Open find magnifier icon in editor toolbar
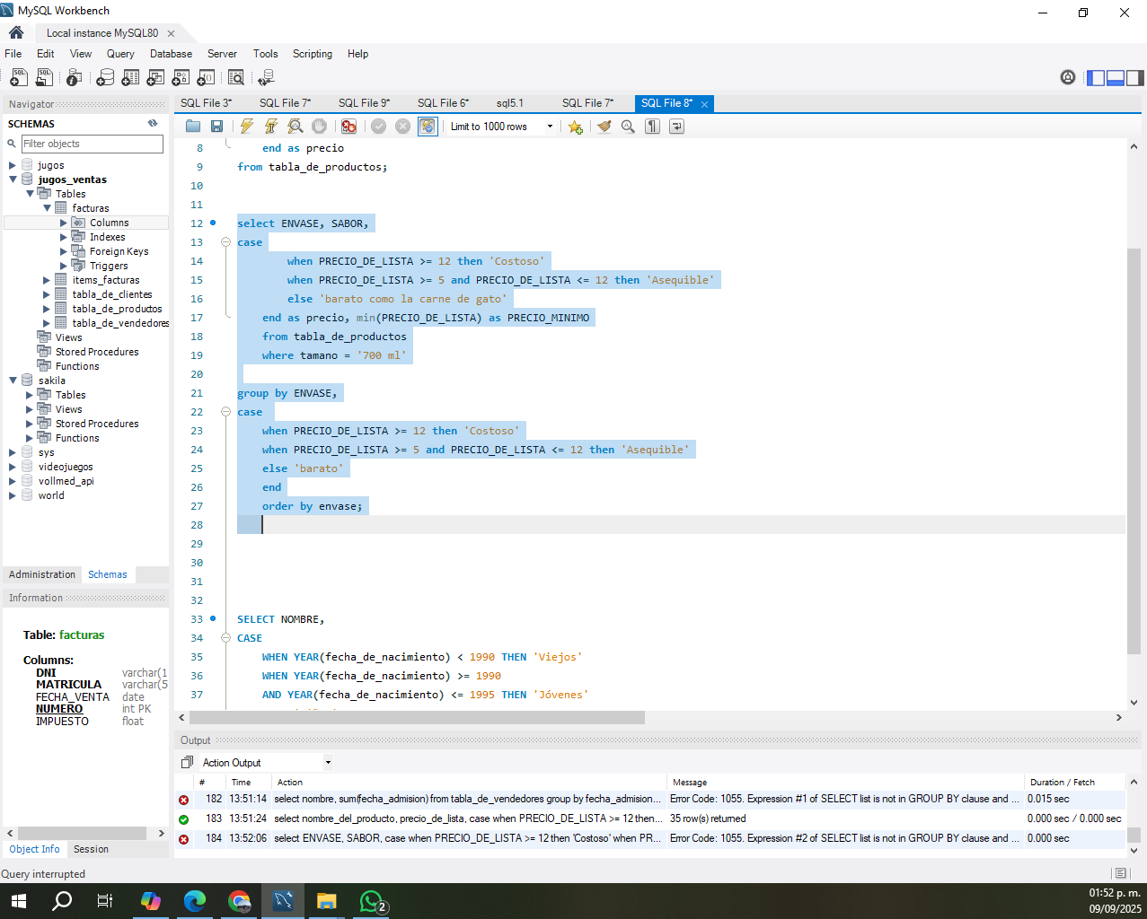This screenshot has height=919, width=1147. [628, 127]
